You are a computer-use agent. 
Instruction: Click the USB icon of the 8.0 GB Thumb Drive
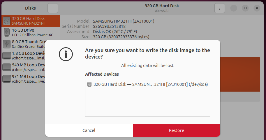pos(7,44)
